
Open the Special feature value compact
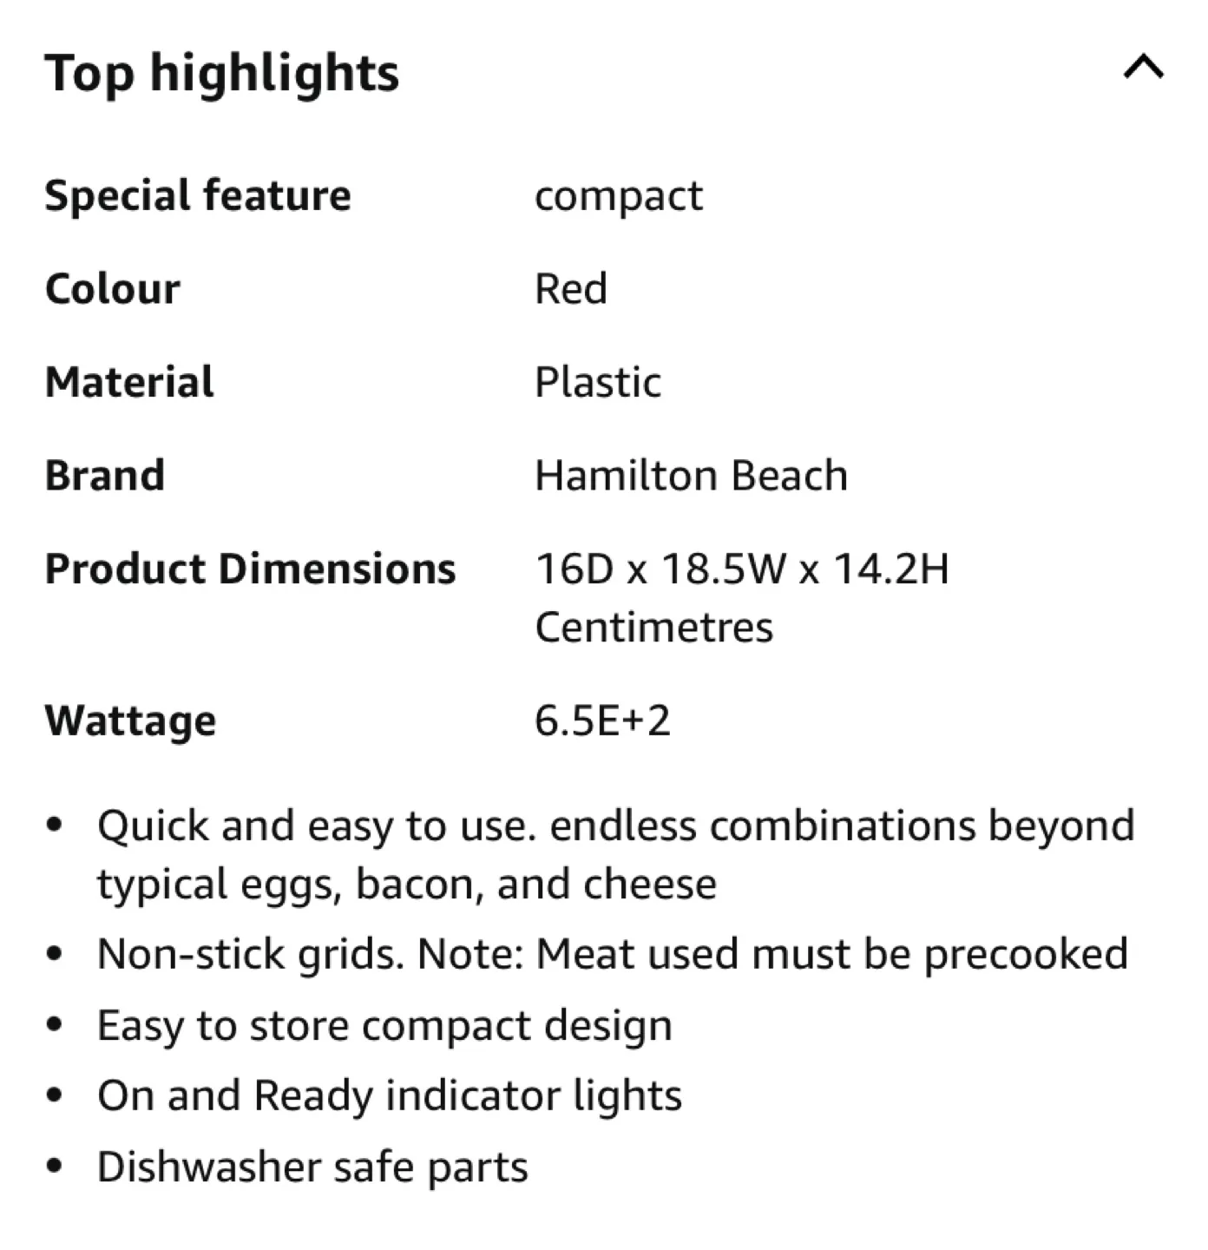(x=619, y=196)
